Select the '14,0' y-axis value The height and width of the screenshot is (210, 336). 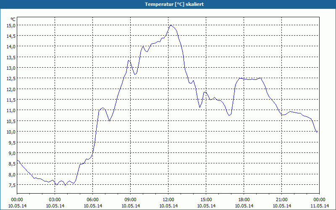11,47
